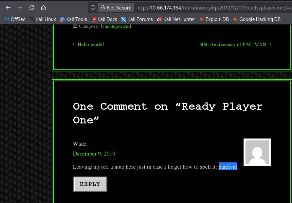Screen dimensions: 292x203
Task: Click the shield tracking protection icon
Action: (x=93, y=8)
